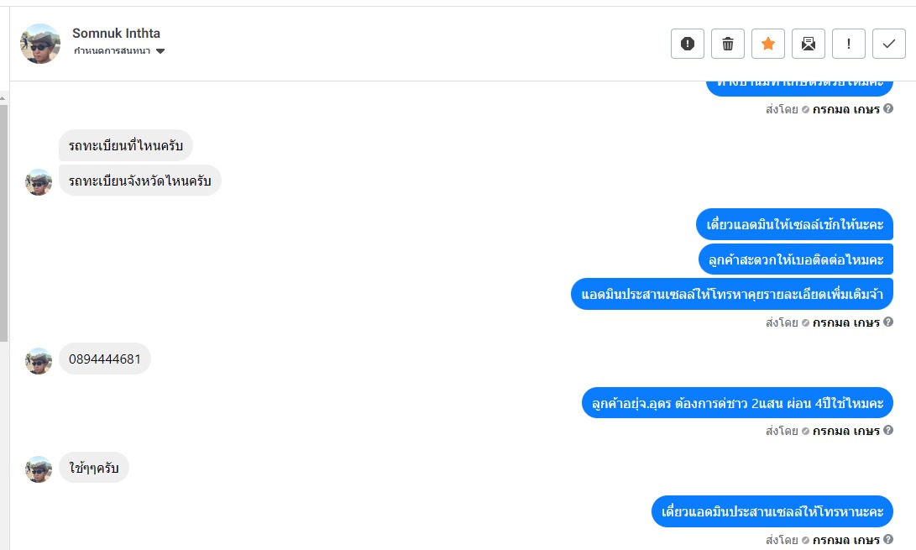Click the chat scrollbar thumb
The height and width of the screenshot is (550, 916).
point(4,210)
